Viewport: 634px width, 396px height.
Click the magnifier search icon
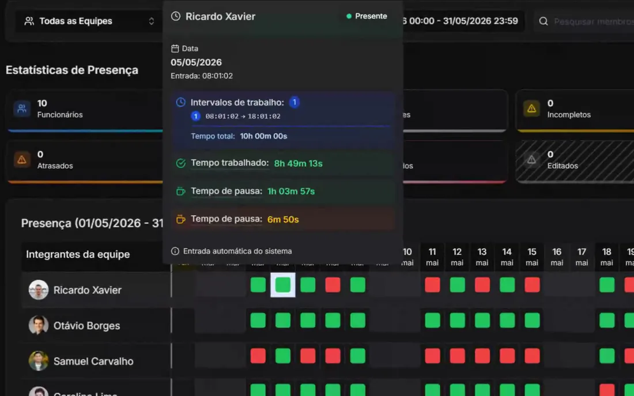[x=544, y=21]
